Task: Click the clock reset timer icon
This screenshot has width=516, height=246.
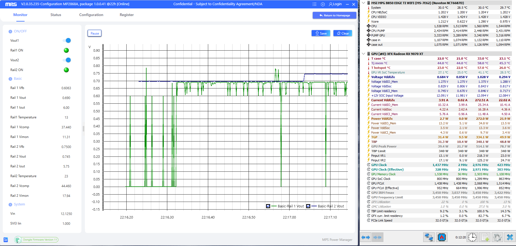Action: (x=472, y=237)
